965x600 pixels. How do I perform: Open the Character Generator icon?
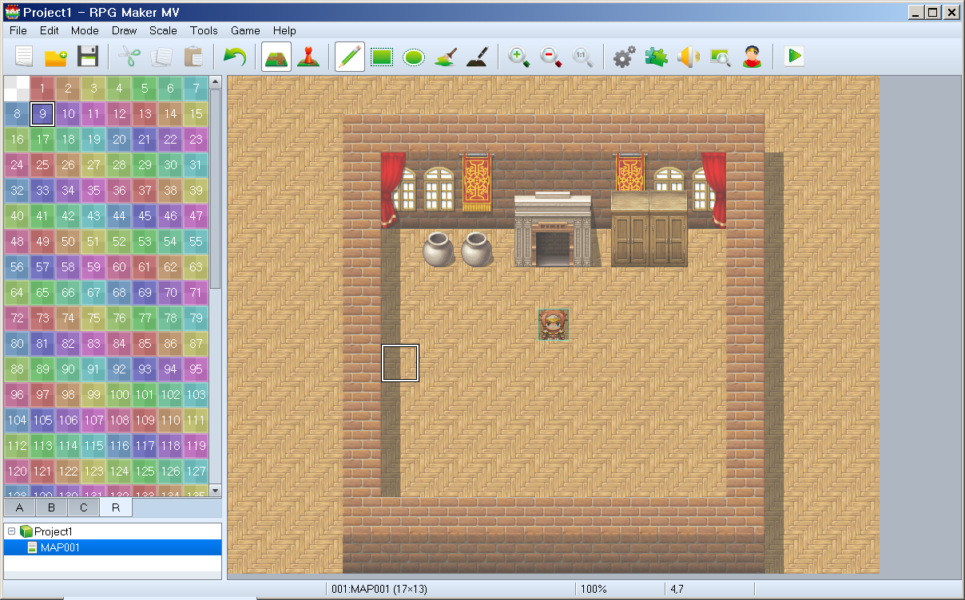752,57
